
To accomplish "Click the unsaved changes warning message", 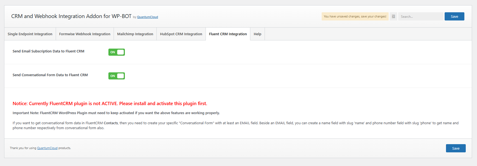I will tap(355, 16).
